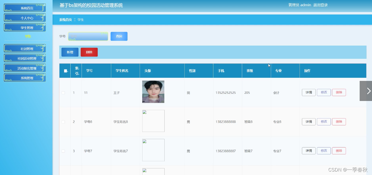The height and width of the screenshot is (175, 372).
Task: Expand the 社团活动管理 sidebar menu
Action: tap(25, 58)
